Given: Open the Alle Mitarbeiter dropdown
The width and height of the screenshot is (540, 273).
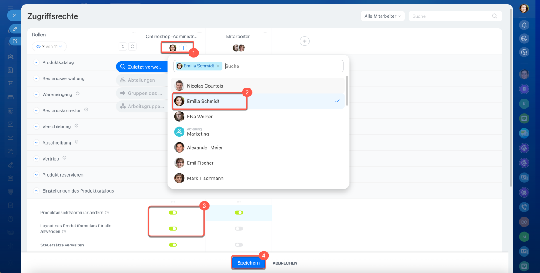Looking at the screenshot, I should point(383,16).
